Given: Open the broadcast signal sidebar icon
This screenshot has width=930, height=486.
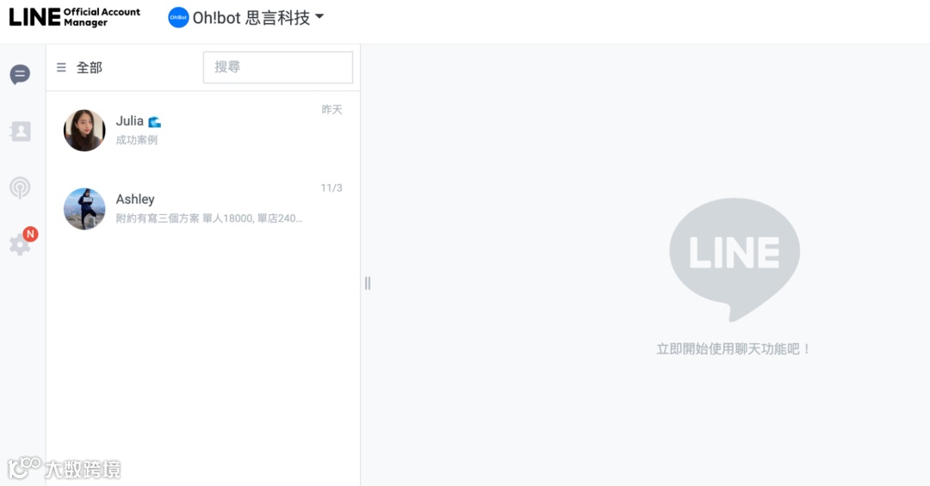Looking at the screenshot, I should [20, 188].
